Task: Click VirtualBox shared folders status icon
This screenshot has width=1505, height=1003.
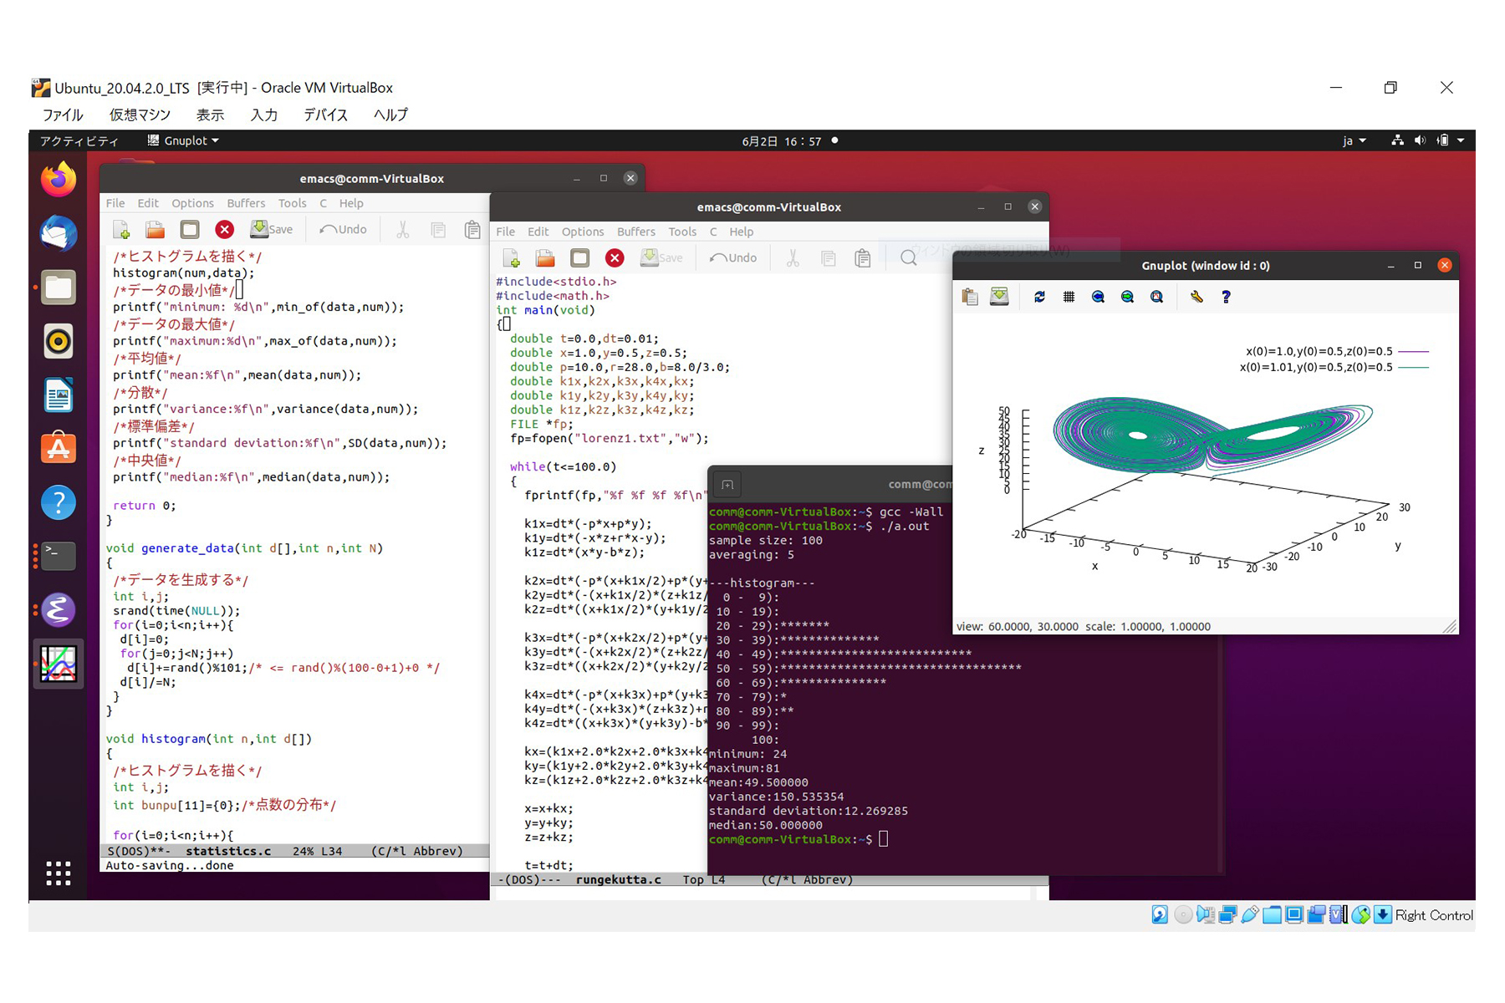Action: point(1272,914)
